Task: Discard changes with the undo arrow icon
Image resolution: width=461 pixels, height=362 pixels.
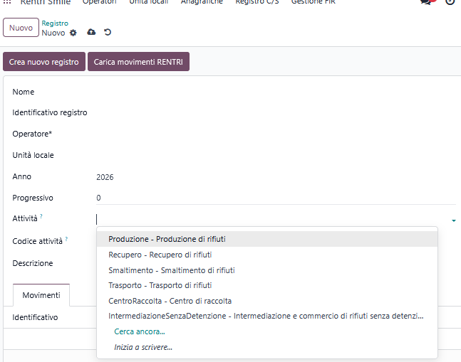Action: (108, 32)
